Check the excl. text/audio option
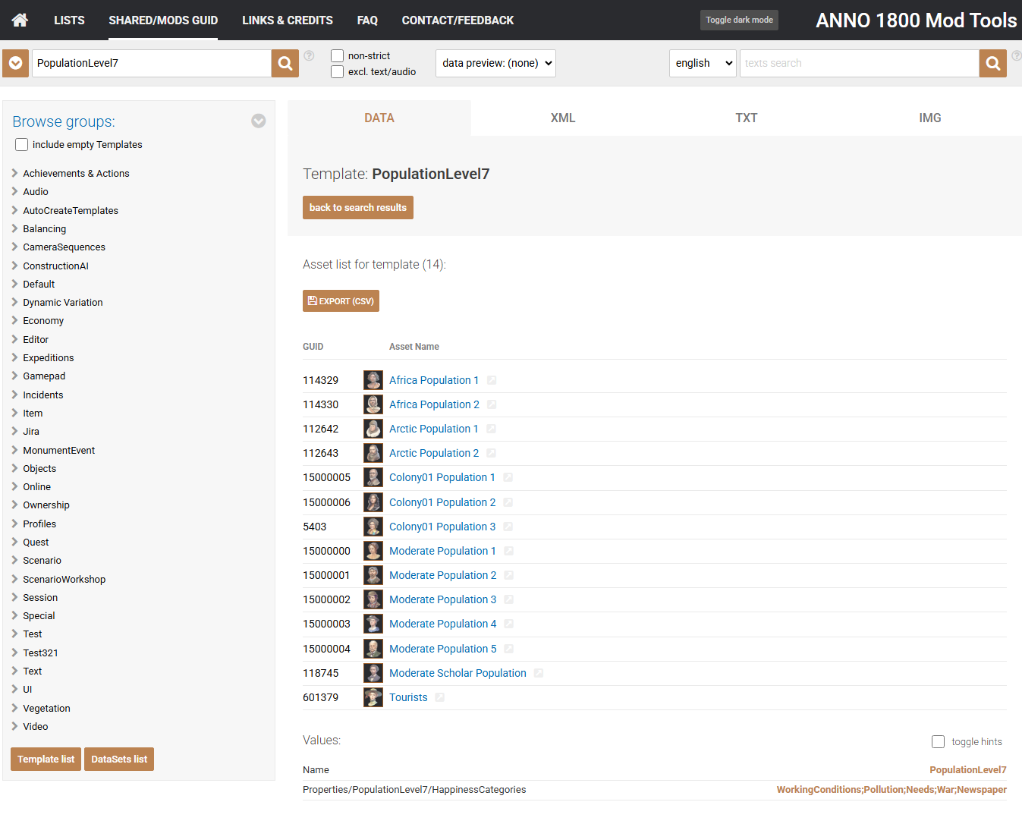1022x824 pixels. pyautogui.click(x=338, y=72)
